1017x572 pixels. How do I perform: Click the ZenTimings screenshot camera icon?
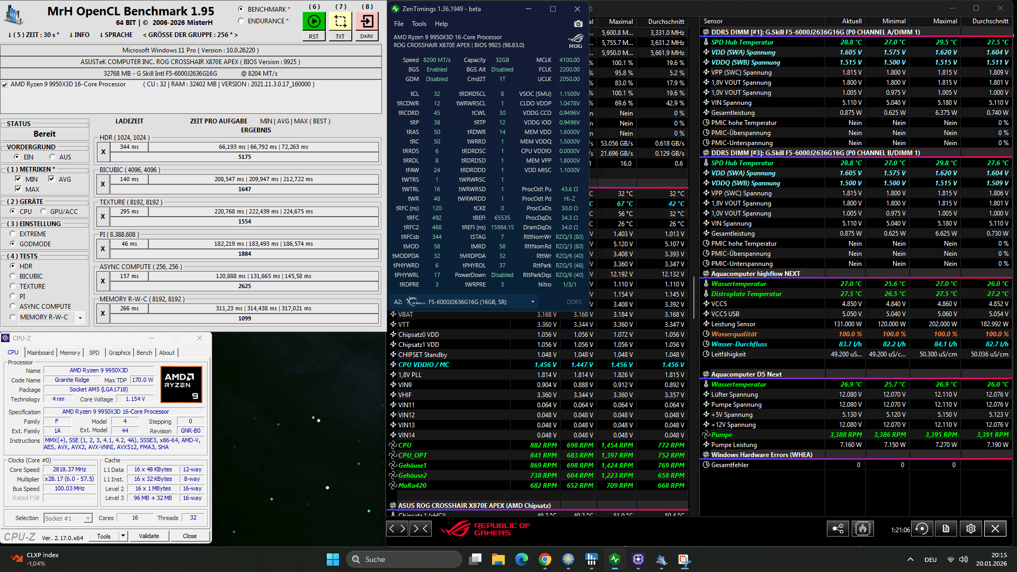(x=578, y=24)
